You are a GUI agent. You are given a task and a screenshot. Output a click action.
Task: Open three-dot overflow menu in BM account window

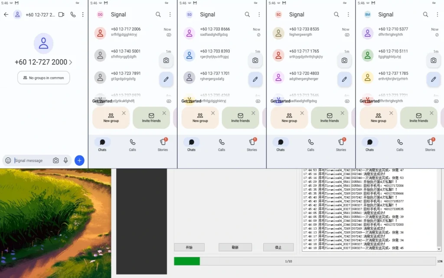click(437, 14)
